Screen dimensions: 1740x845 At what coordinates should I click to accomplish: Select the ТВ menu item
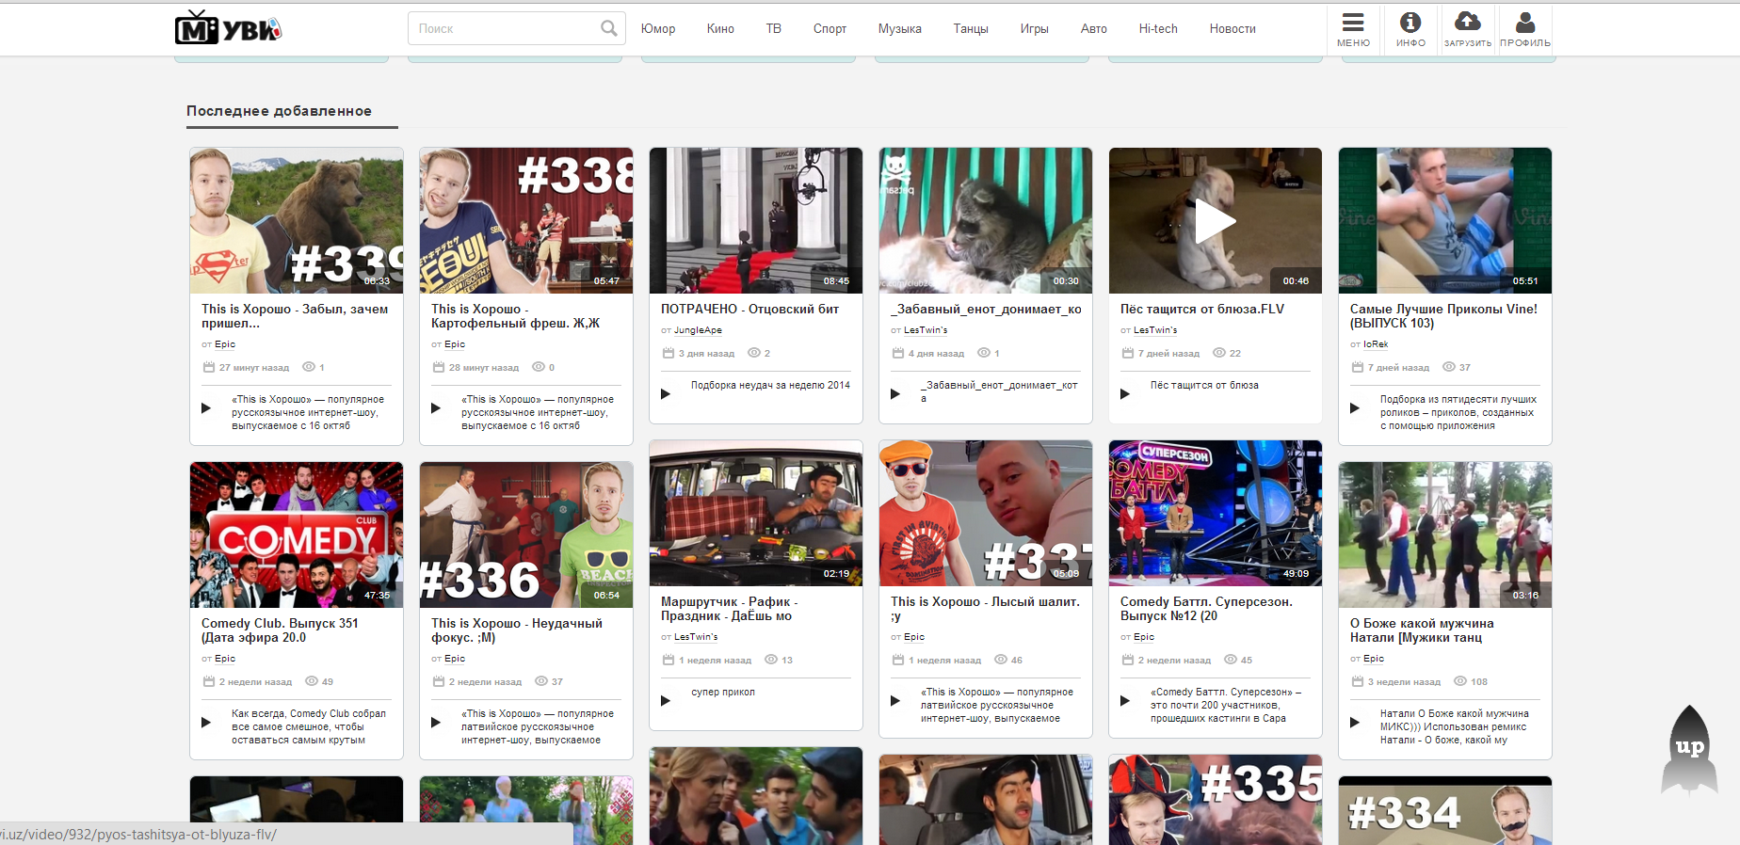coord(774,29)
